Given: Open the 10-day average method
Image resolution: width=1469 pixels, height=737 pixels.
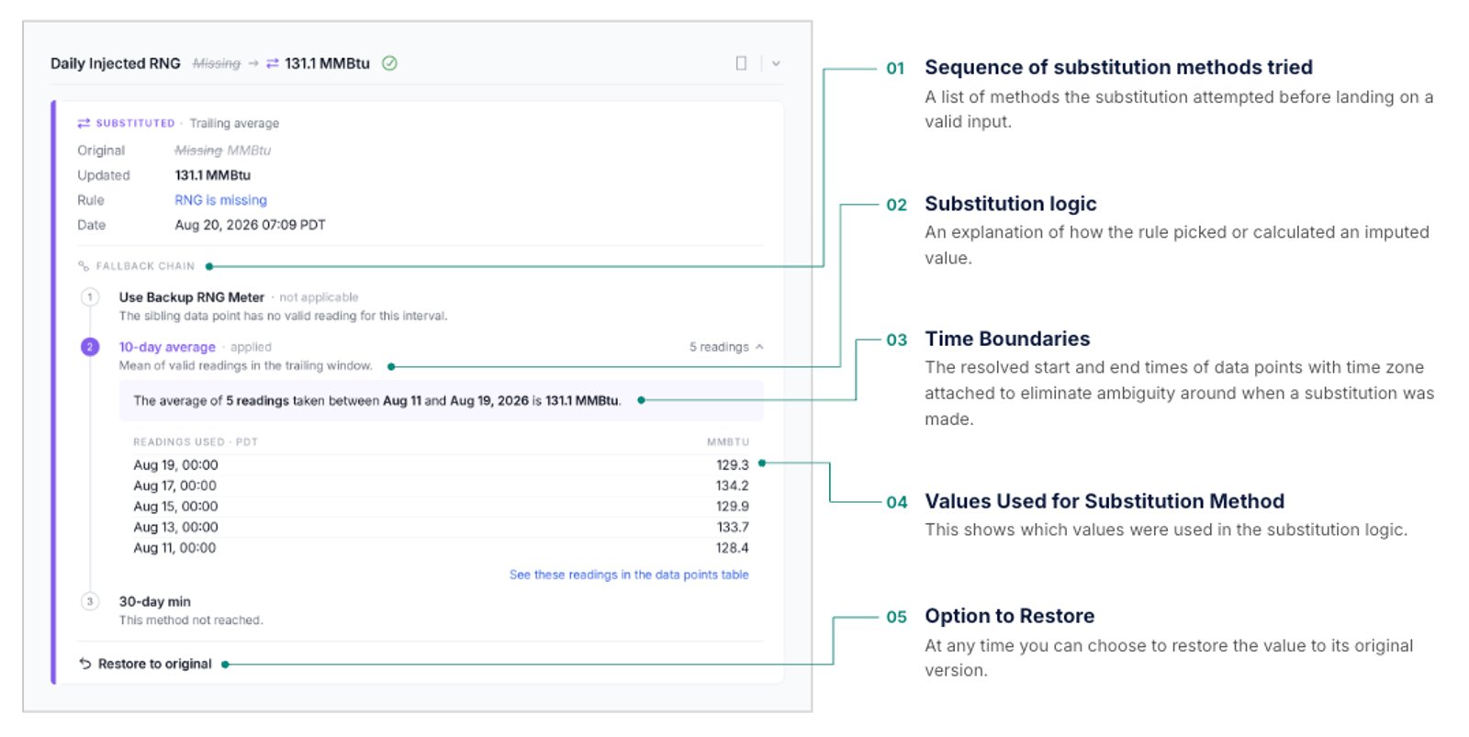Looking at the screenshot, I should point(167,347).
